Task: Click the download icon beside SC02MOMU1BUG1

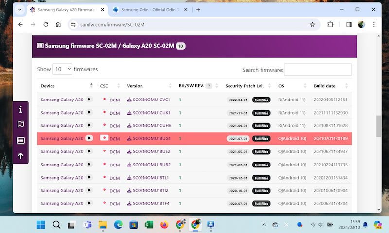Action: point(129,139)
